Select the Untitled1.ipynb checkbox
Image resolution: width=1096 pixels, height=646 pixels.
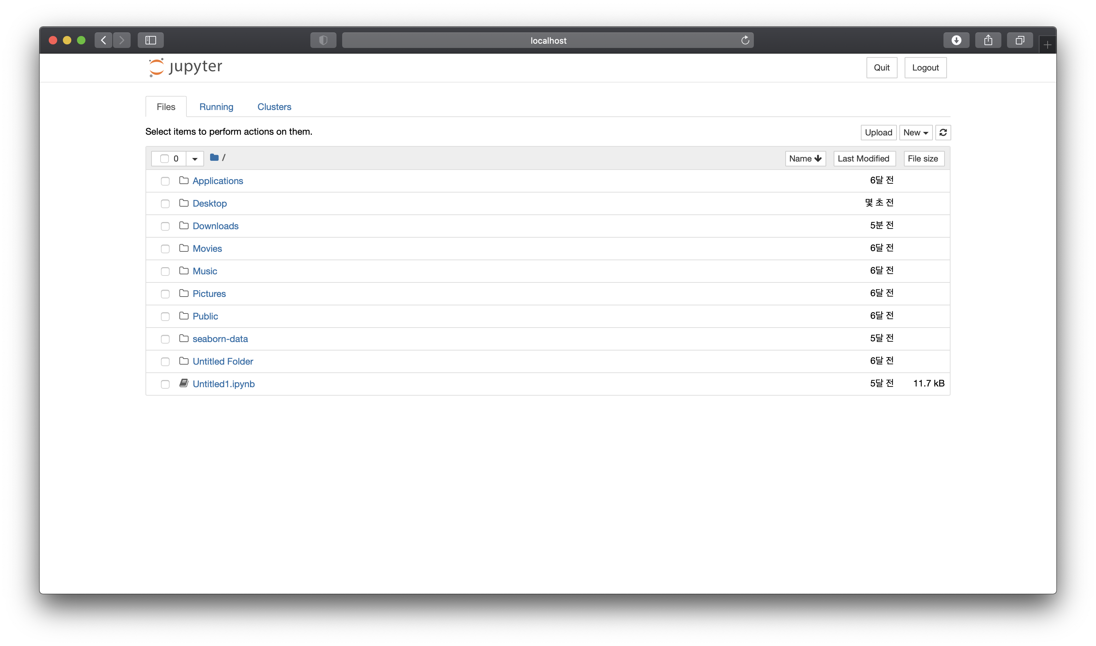click(165, 384)
